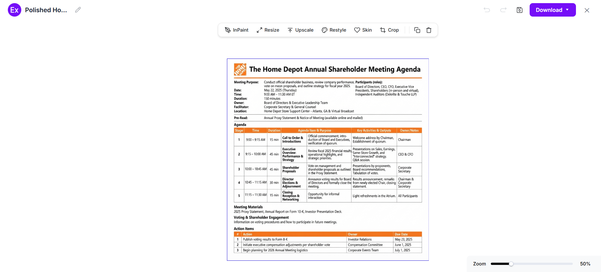601x272 pixels.
Task: Click the 'Action Items' heading
Action: pyautogui.click(x=244, y=229)
